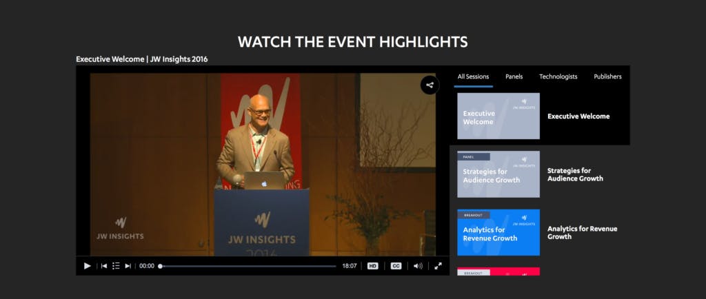Click the partially visible pink breakout thumbnail
The image size is (706, 299).
click(498, 271)
